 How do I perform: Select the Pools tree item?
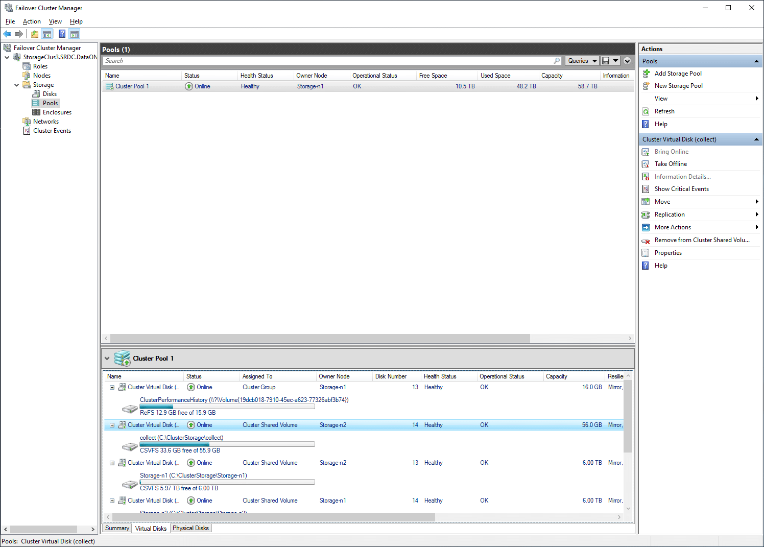[x=50, y=103]
